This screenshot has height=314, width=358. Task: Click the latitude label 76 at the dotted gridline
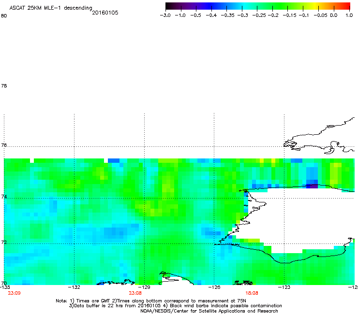click(4, 145)
